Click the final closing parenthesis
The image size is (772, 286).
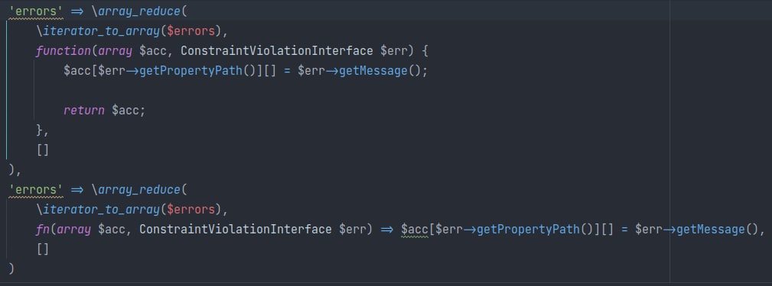point(11,269)
